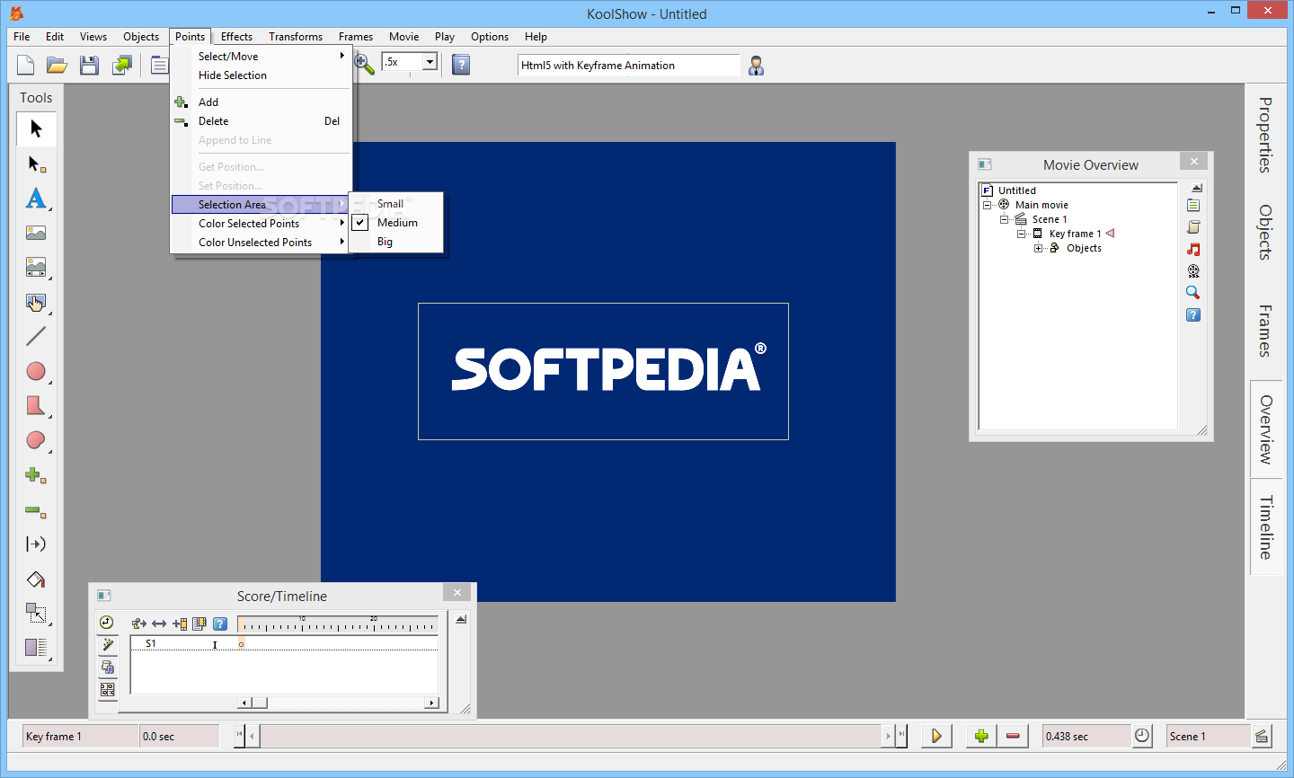
Task: Open the Color Unselected Points submenu
Action: click(261, 243)
